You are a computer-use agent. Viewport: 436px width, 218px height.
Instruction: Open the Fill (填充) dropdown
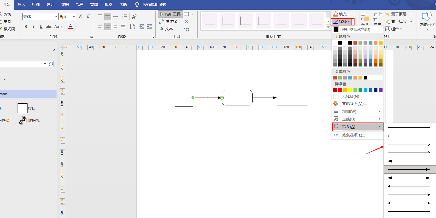pyautogui.click(x=342, y=14)
